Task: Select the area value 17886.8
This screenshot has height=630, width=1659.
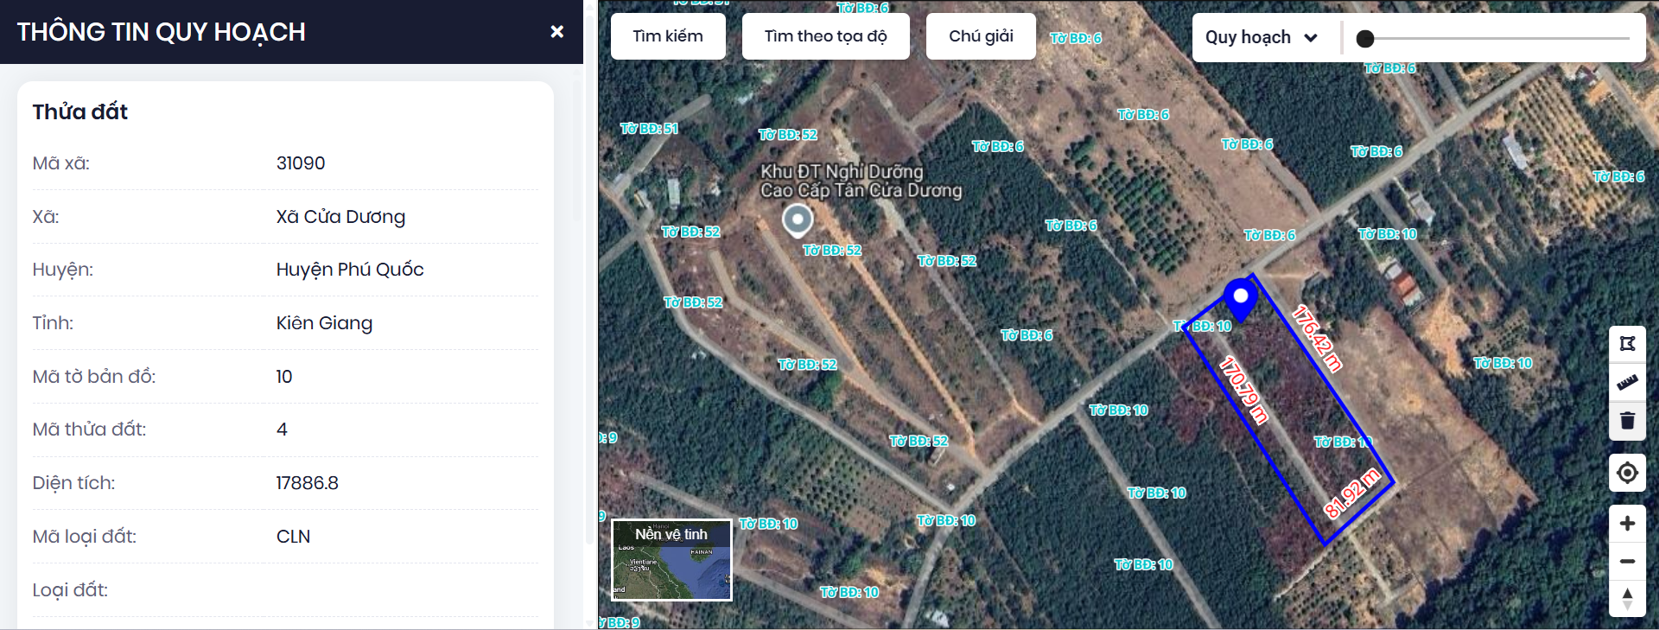Action: [308, 483]
